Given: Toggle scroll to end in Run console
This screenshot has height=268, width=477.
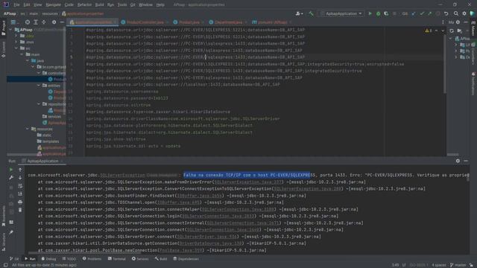Looking at the screenshot, I should click(20, 194).
